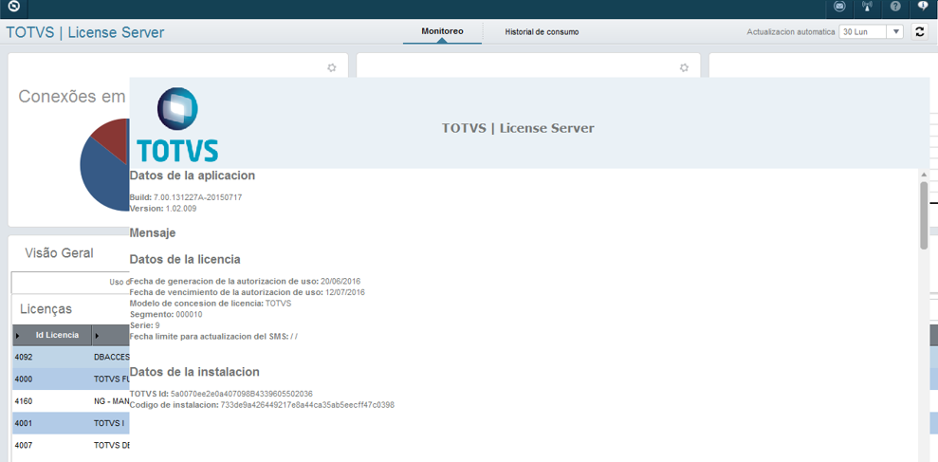Viewport: 938px width, 462px height.
Task: Click the Serie 9 line
Action: tap(145, 325)
